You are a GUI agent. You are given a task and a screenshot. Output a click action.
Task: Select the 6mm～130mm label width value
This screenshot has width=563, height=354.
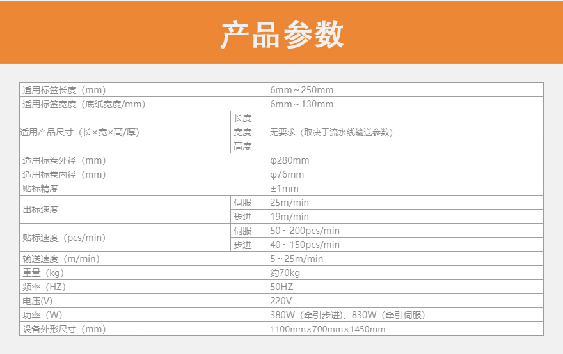tap(302, 104)
